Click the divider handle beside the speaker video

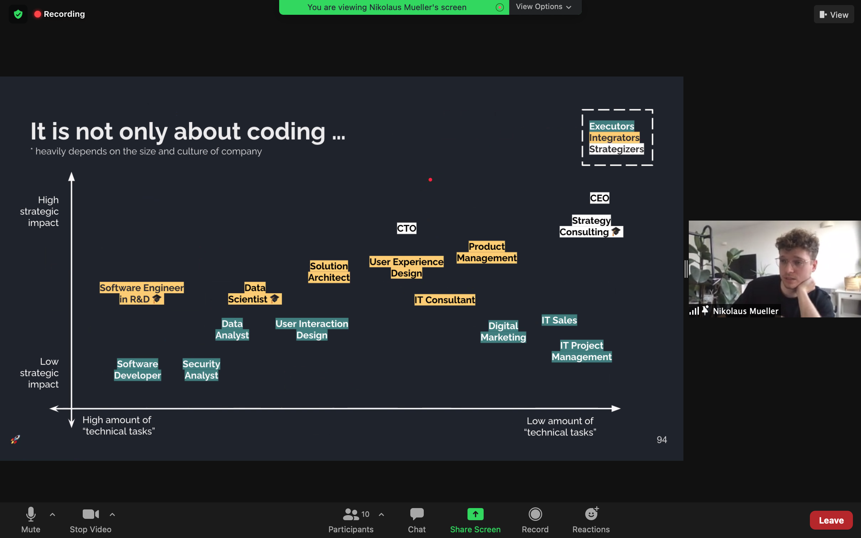[685, 269]
